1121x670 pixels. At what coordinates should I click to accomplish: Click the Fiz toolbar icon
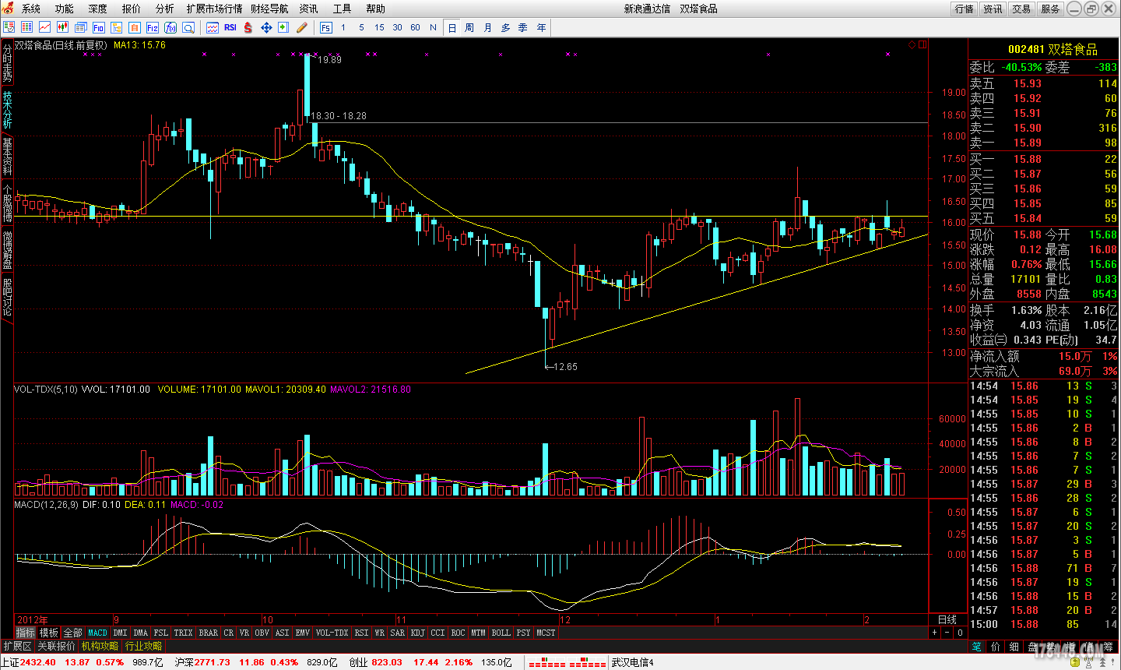152,27
